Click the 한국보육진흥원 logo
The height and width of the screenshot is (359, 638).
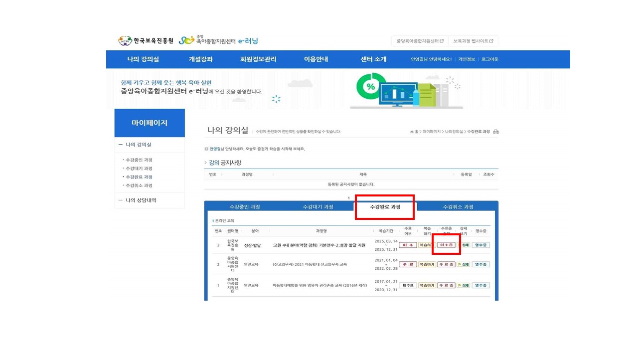pos(146,41)
